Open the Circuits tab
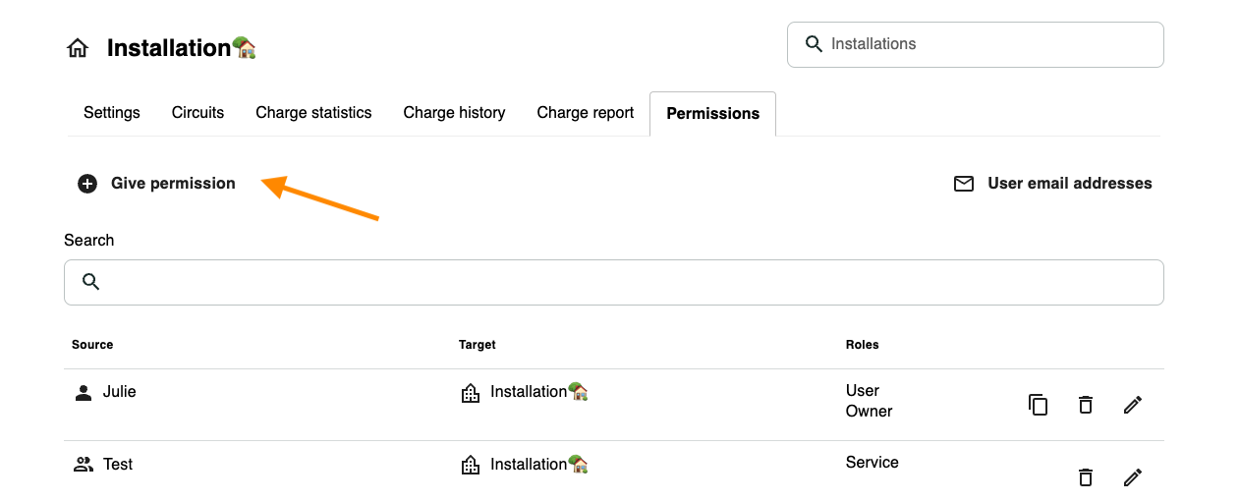 coord(197,113)
